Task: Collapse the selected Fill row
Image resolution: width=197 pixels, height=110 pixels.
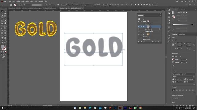Action: (x=141, y=27)
